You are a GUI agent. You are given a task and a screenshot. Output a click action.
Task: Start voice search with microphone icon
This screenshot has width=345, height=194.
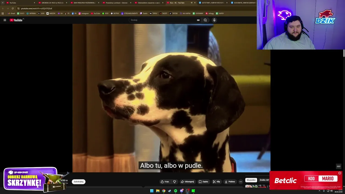pyautogui.click(x=214, y=20)
